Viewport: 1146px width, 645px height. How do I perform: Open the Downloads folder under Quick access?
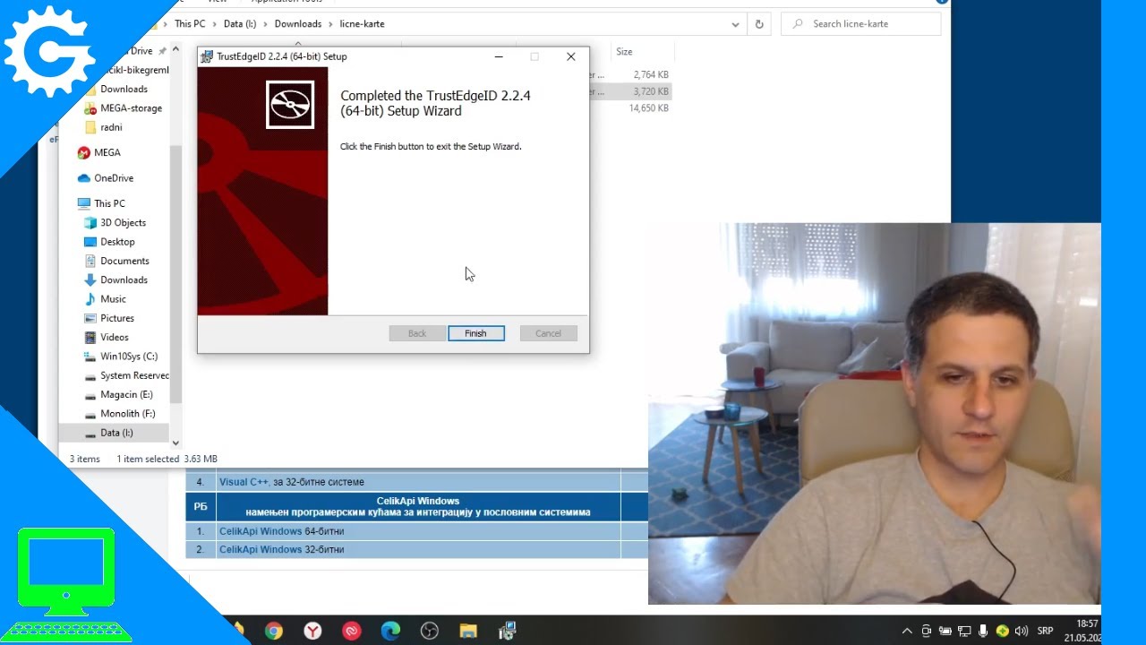124,89
